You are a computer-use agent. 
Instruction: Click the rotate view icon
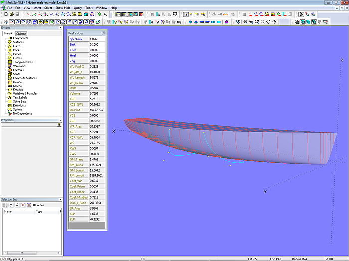268,22
